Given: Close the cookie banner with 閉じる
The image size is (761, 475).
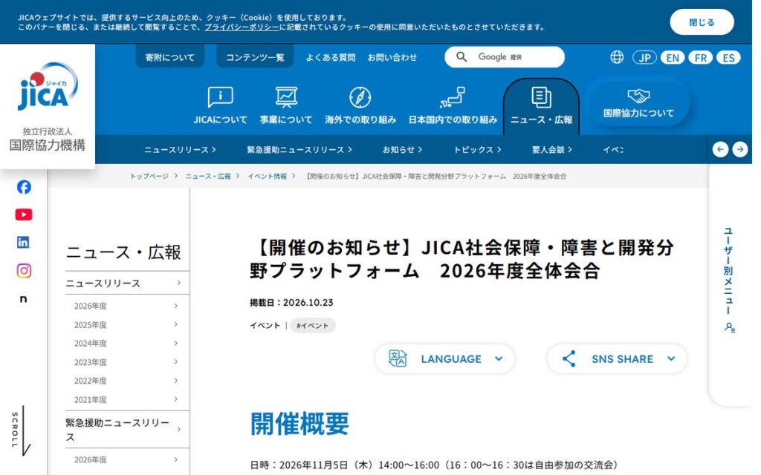Looking at the screenshot, I should coord(702,22).
